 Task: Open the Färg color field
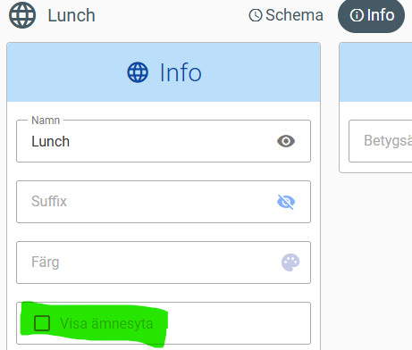(x=164, y=262)
